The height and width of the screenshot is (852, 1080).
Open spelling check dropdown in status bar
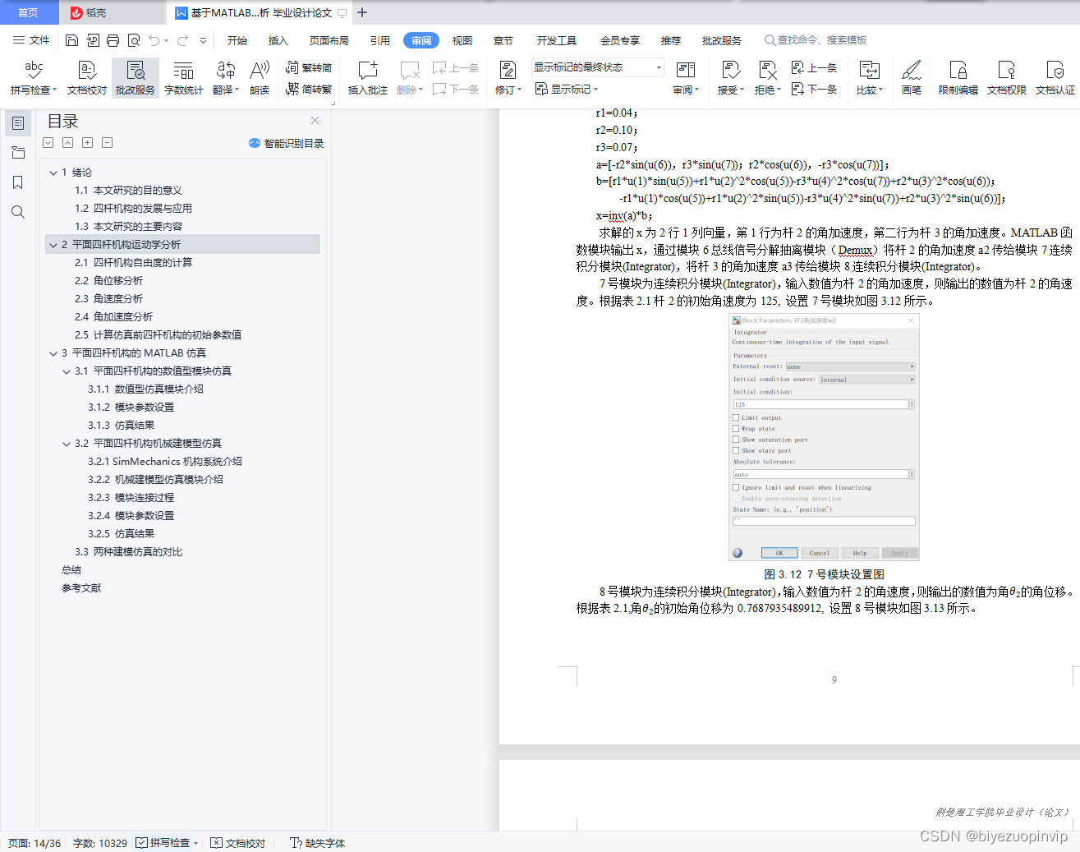point(196,843)
